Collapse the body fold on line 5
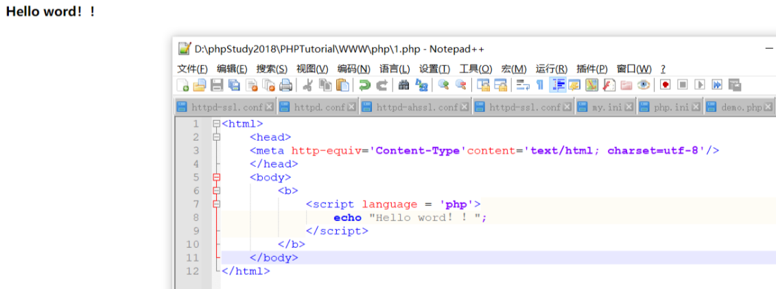Screen dimensions: 776x289 (216, 177)
